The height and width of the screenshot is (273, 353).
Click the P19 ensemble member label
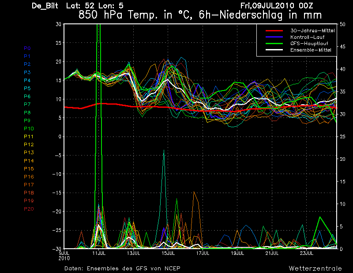29,201
